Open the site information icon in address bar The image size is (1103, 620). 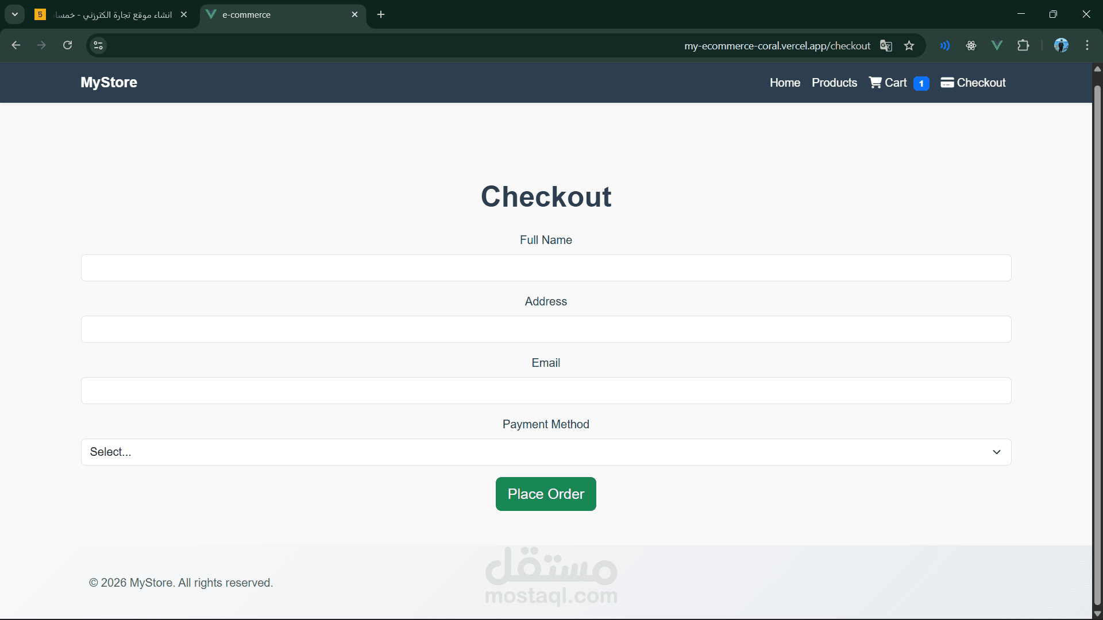coord(98,45)
